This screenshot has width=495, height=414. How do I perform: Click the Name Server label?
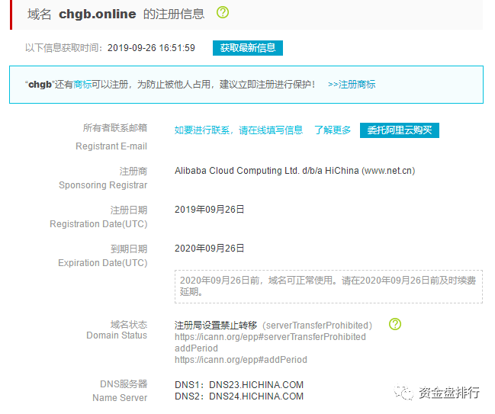(x=120, y=398)
